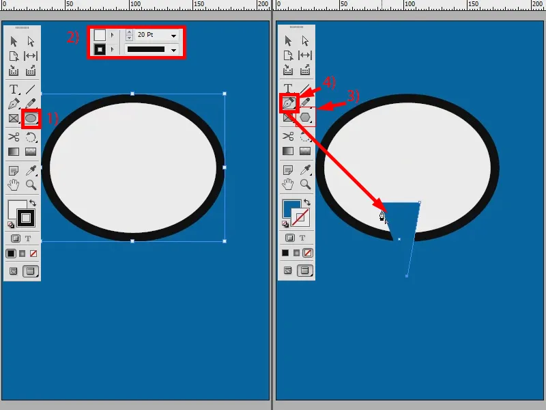546x410 pixels.
Task: Open the 20 Pt stroke weight dropdown
Action: tap(173, 36)
